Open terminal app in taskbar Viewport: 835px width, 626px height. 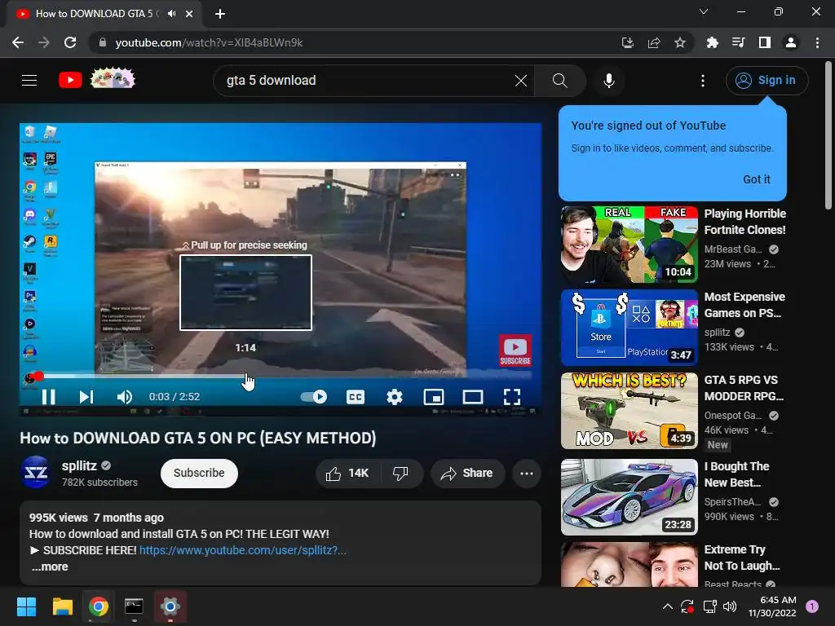click(x=134, y=606)
